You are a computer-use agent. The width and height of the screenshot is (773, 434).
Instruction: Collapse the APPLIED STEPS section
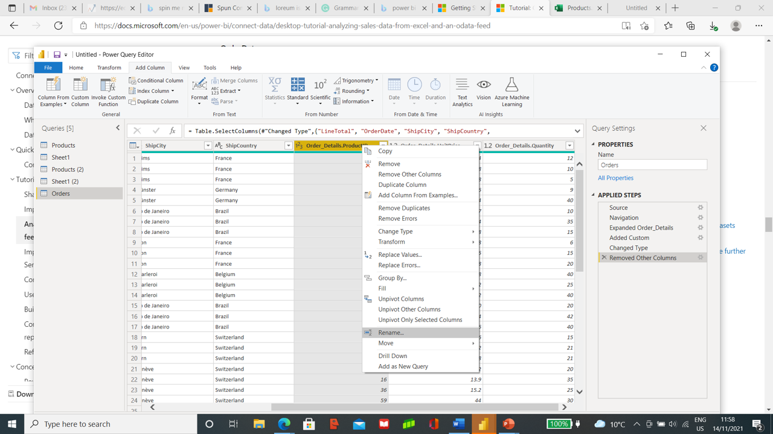click(594, 195)
